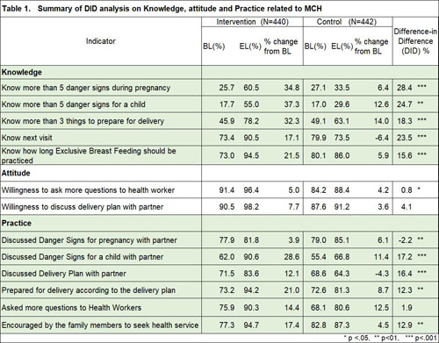Select the Difference-in Difference (DID) % header
Viewport: 439px width, 343px height.
415,41
